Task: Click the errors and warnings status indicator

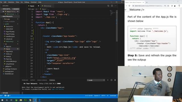Action: click(7, 96)
